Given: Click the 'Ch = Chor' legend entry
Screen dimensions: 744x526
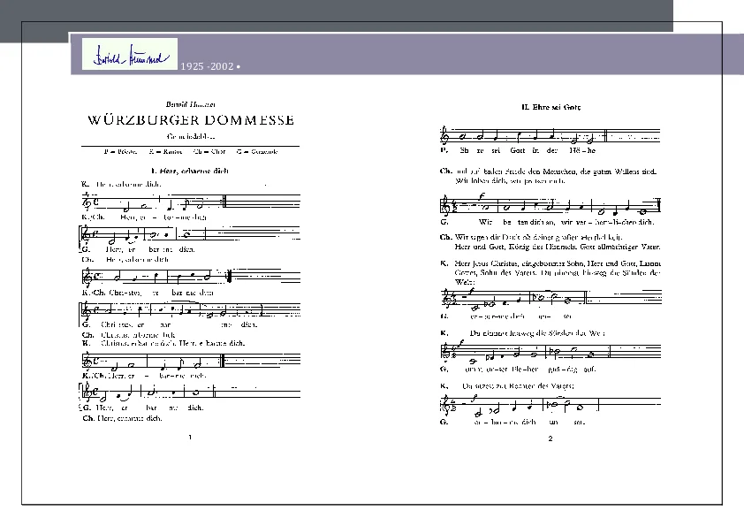Looking at the screenshot, I should point(209,152).
